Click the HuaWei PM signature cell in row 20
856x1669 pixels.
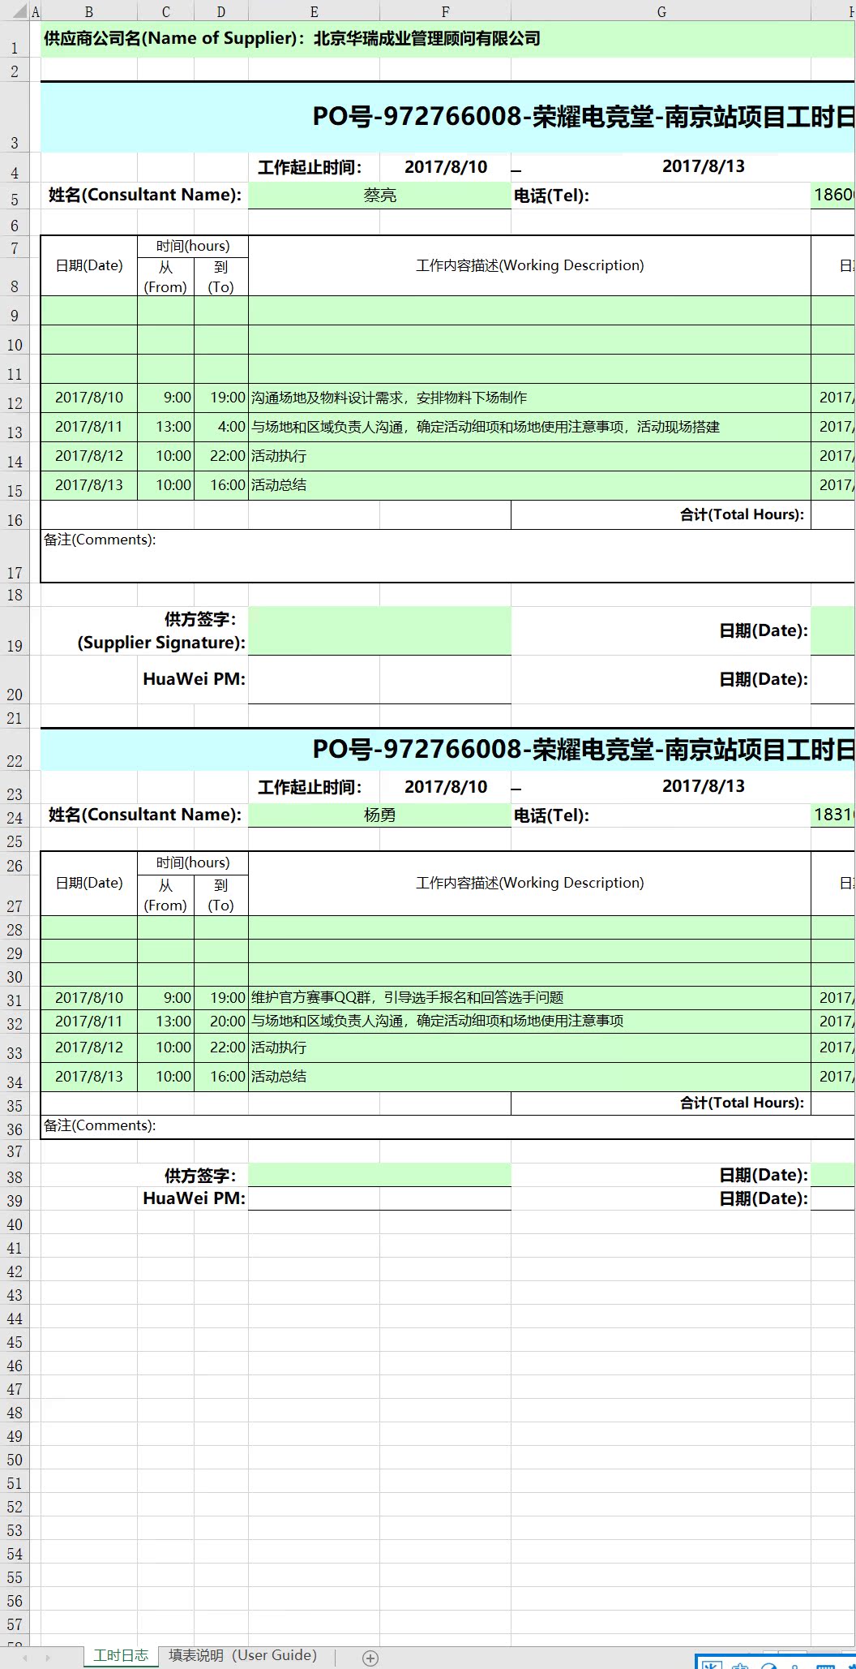coord(380,679)
